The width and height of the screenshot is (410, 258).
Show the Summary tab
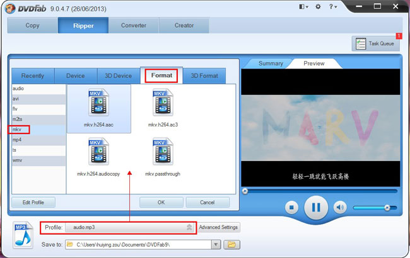coord(271,64)
